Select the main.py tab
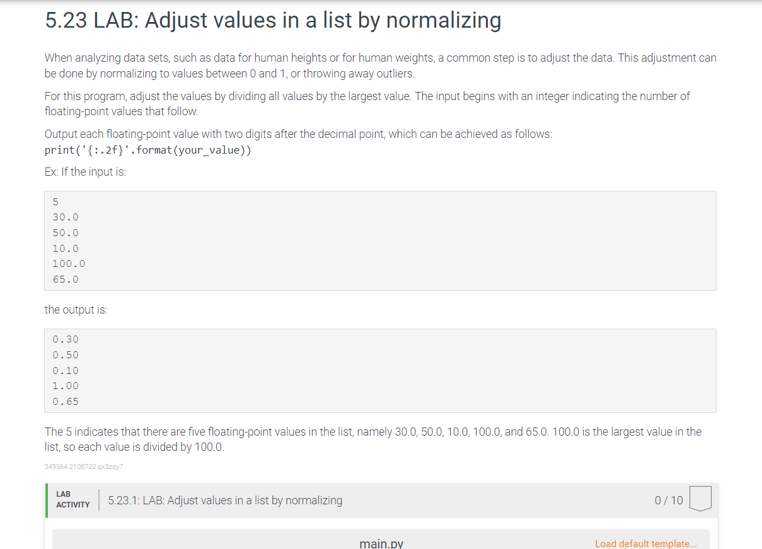The height and width of the screenshot is (549, 762). pos(381,542)
